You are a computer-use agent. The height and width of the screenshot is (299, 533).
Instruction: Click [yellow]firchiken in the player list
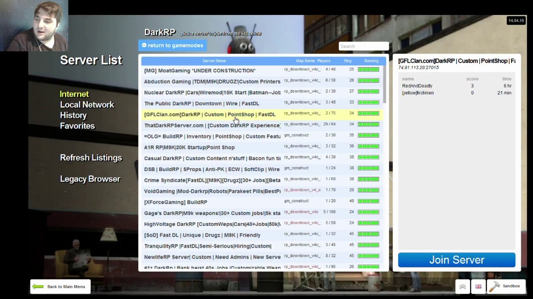click(x=418, y=93)
